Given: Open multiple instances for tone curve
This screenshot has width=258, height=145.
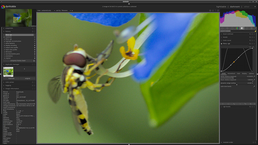Looking at the screenshot, I should coord(250,40).
